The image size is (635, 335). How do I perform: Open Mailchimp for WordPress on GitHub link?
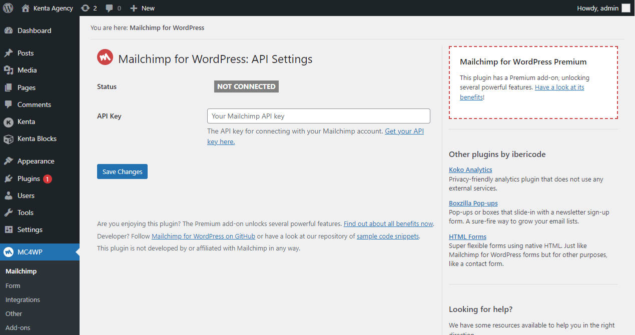(x=203, y=236)
